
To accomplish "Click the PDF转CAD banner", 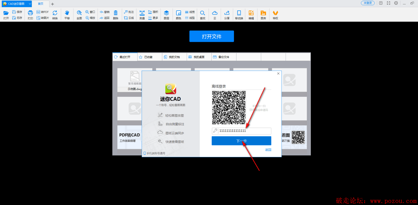I will (x=130, y=137).
